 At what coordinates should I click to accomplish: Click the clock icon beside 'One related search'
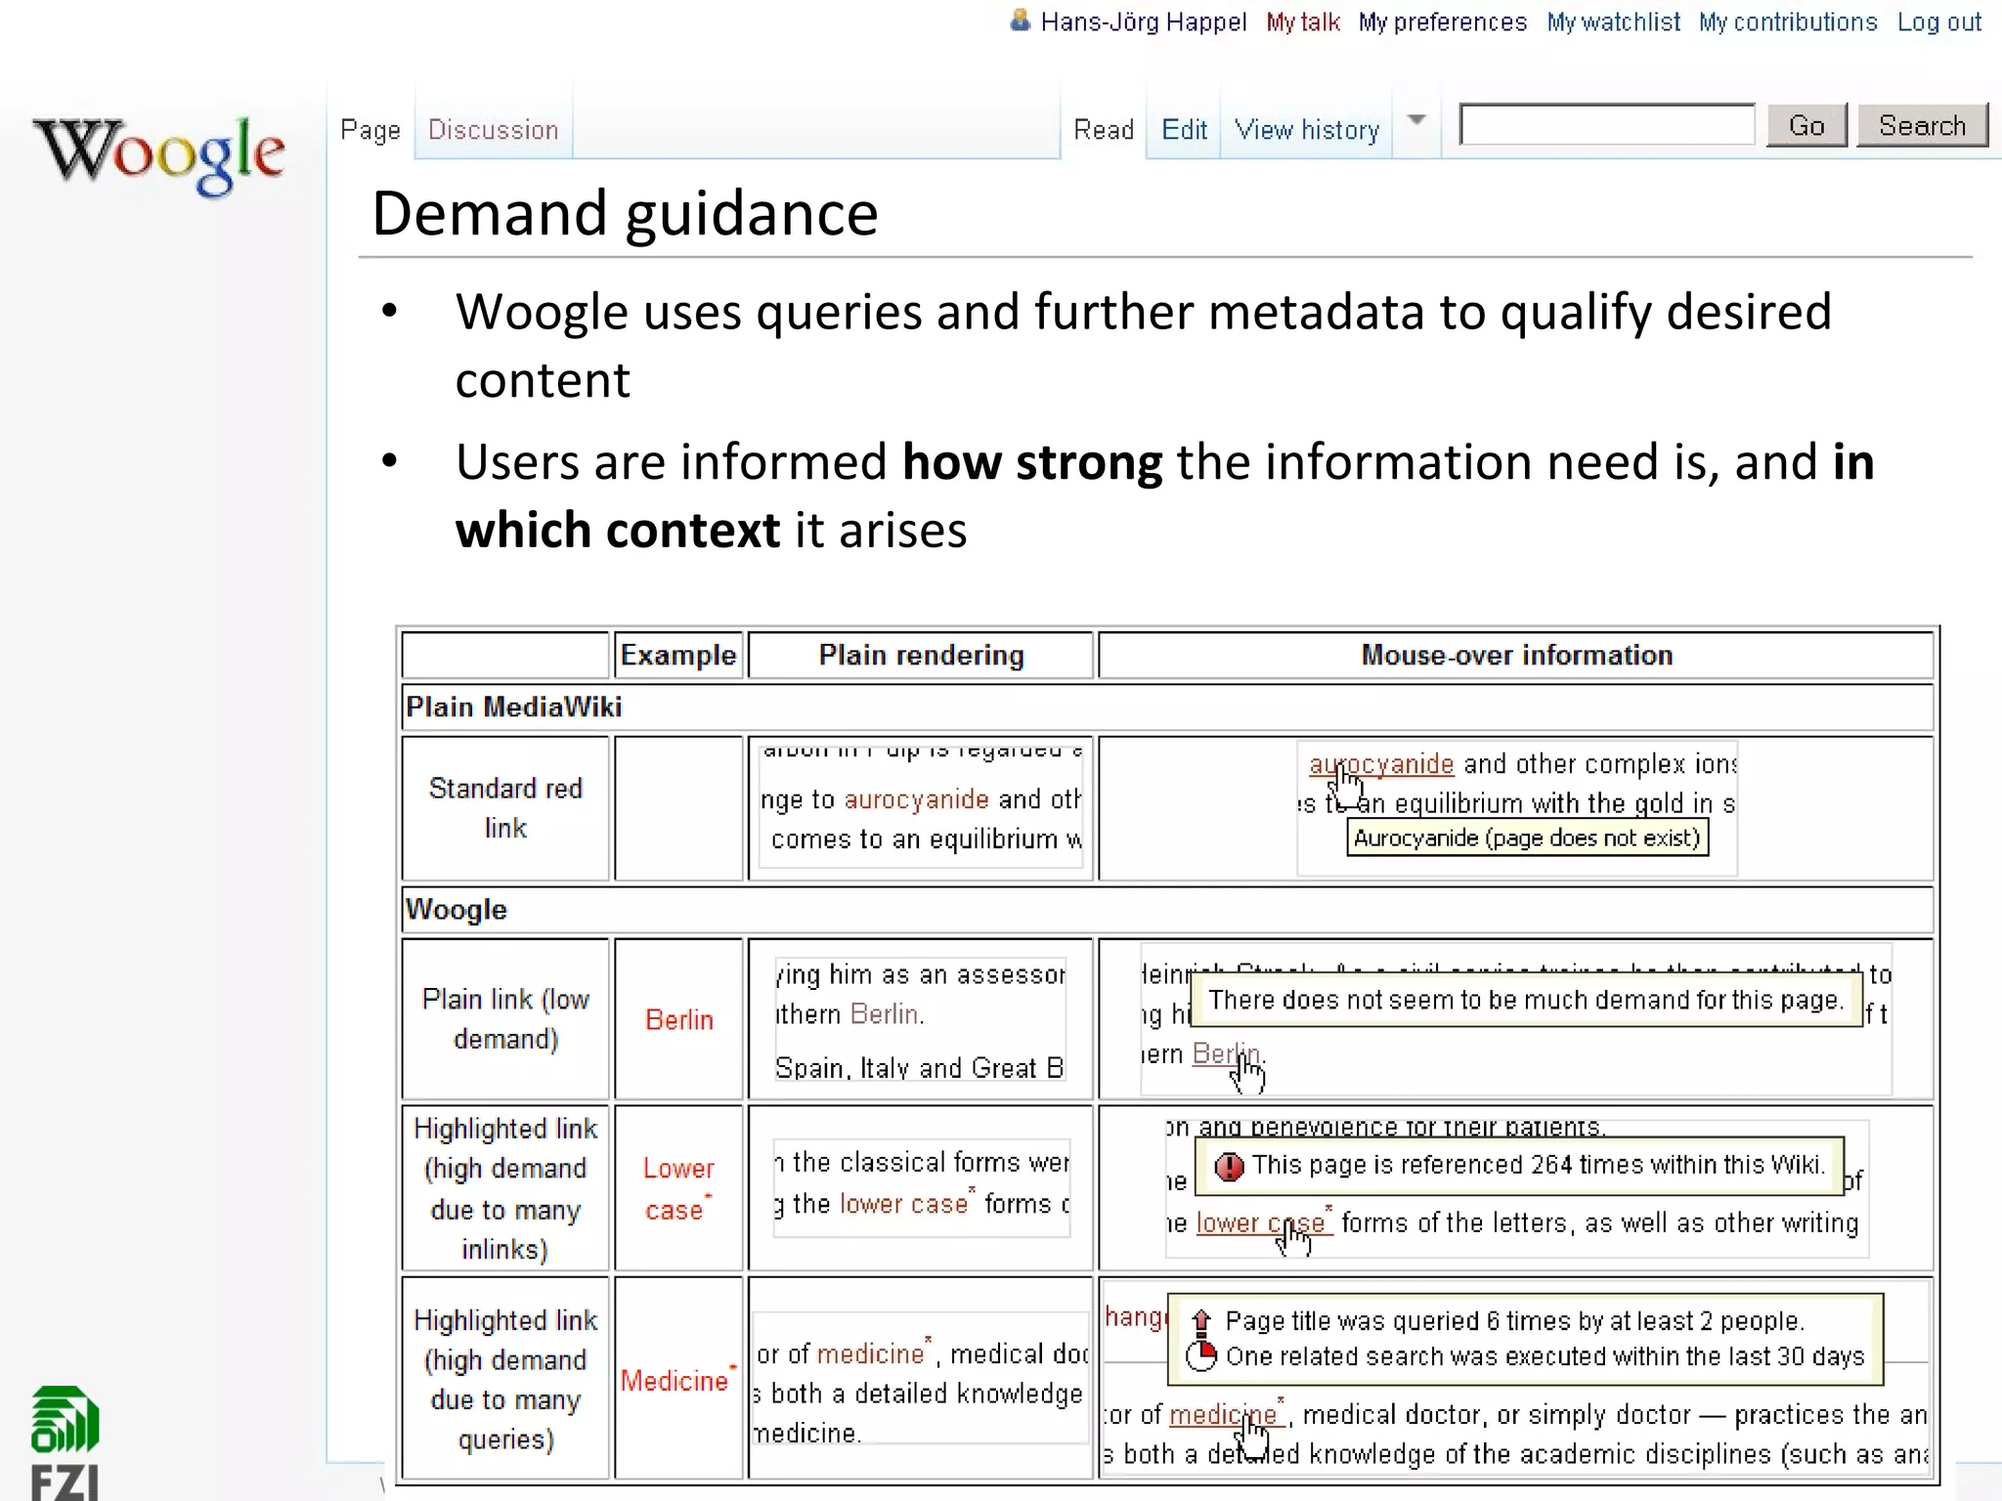tap(1201, 1356)
